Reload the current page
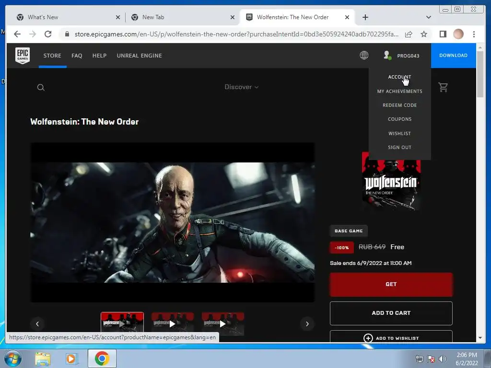Screen dimensions: 491x368 pyautogui.click(x=48, y=34)
